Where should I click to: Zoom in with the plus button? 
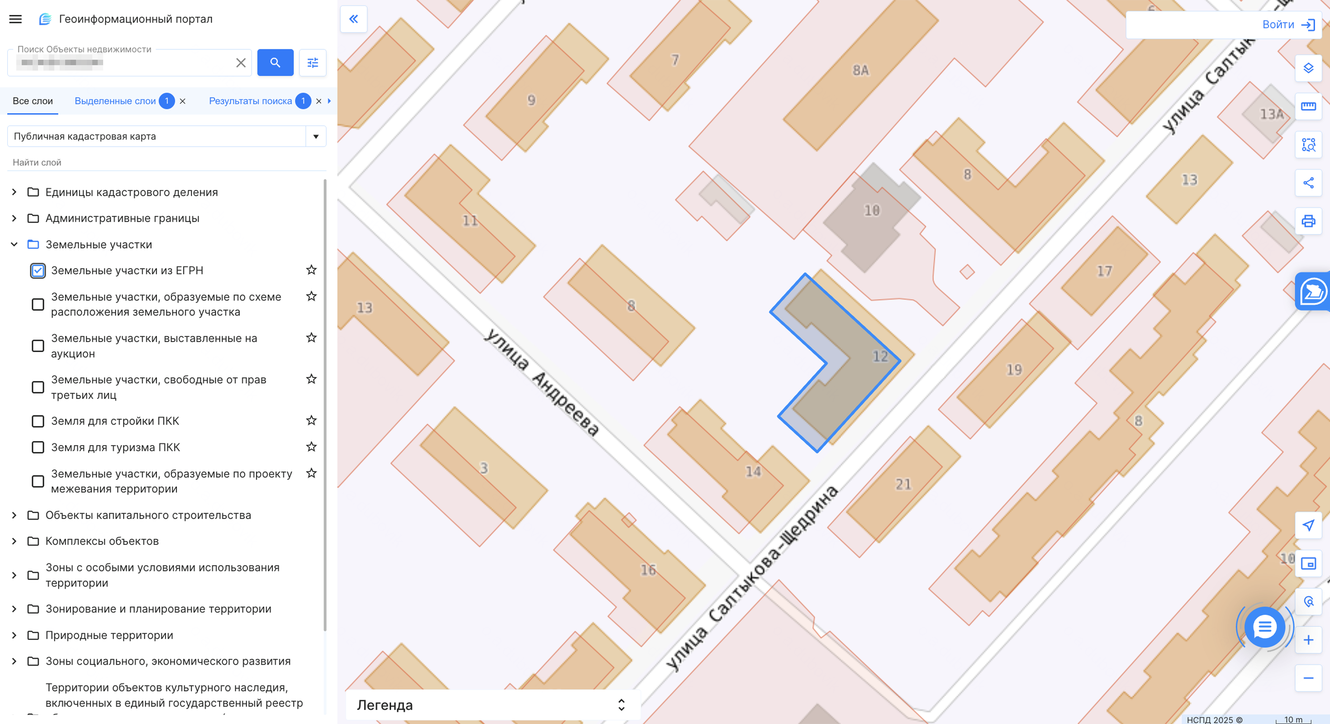point(1308,640)
